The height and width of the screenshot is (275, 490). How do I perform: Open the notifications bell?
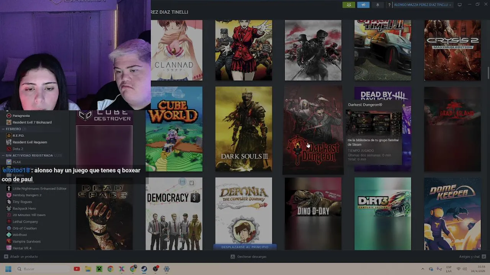[377, 5]
